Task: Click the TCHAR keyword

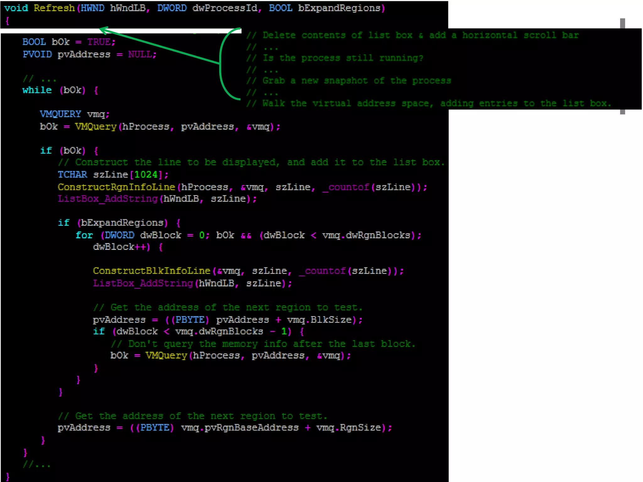Action: tap(72, 175)
